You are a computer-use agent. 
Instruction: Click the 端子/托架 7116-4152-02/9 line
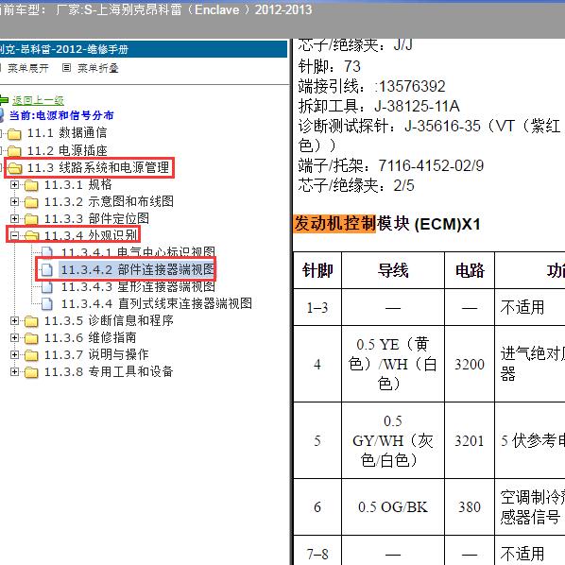(x=391, y=165)
